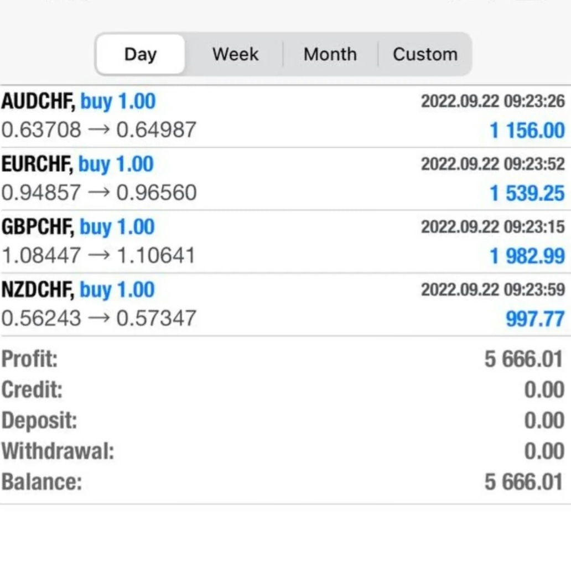Tap the GBPCHF profit 1 982.99
Screen dimensions: 571x571
[527, 256]
